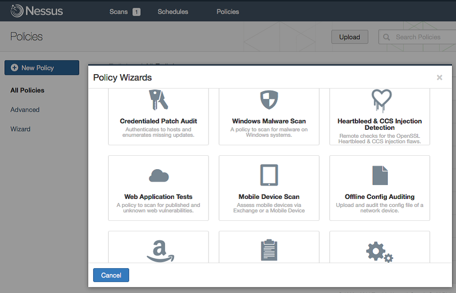Click the Upload button
This screenshot has width=456, height=293.
[350, 37]
